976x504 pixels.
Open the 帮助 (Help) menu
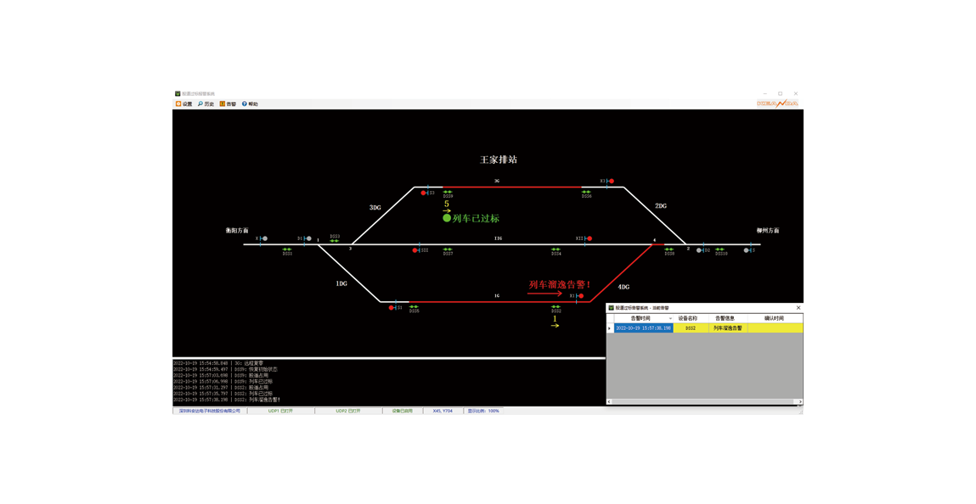[x=250, y=104]
